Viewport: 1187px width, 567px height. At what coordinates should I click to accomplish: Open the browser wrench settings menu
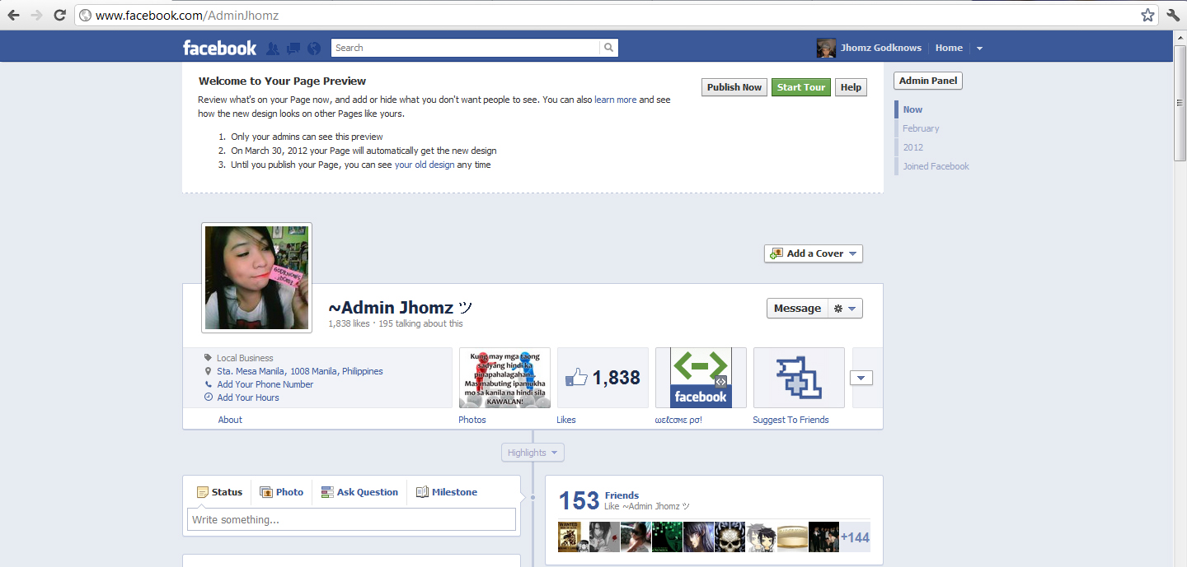tap(1173, 15)
